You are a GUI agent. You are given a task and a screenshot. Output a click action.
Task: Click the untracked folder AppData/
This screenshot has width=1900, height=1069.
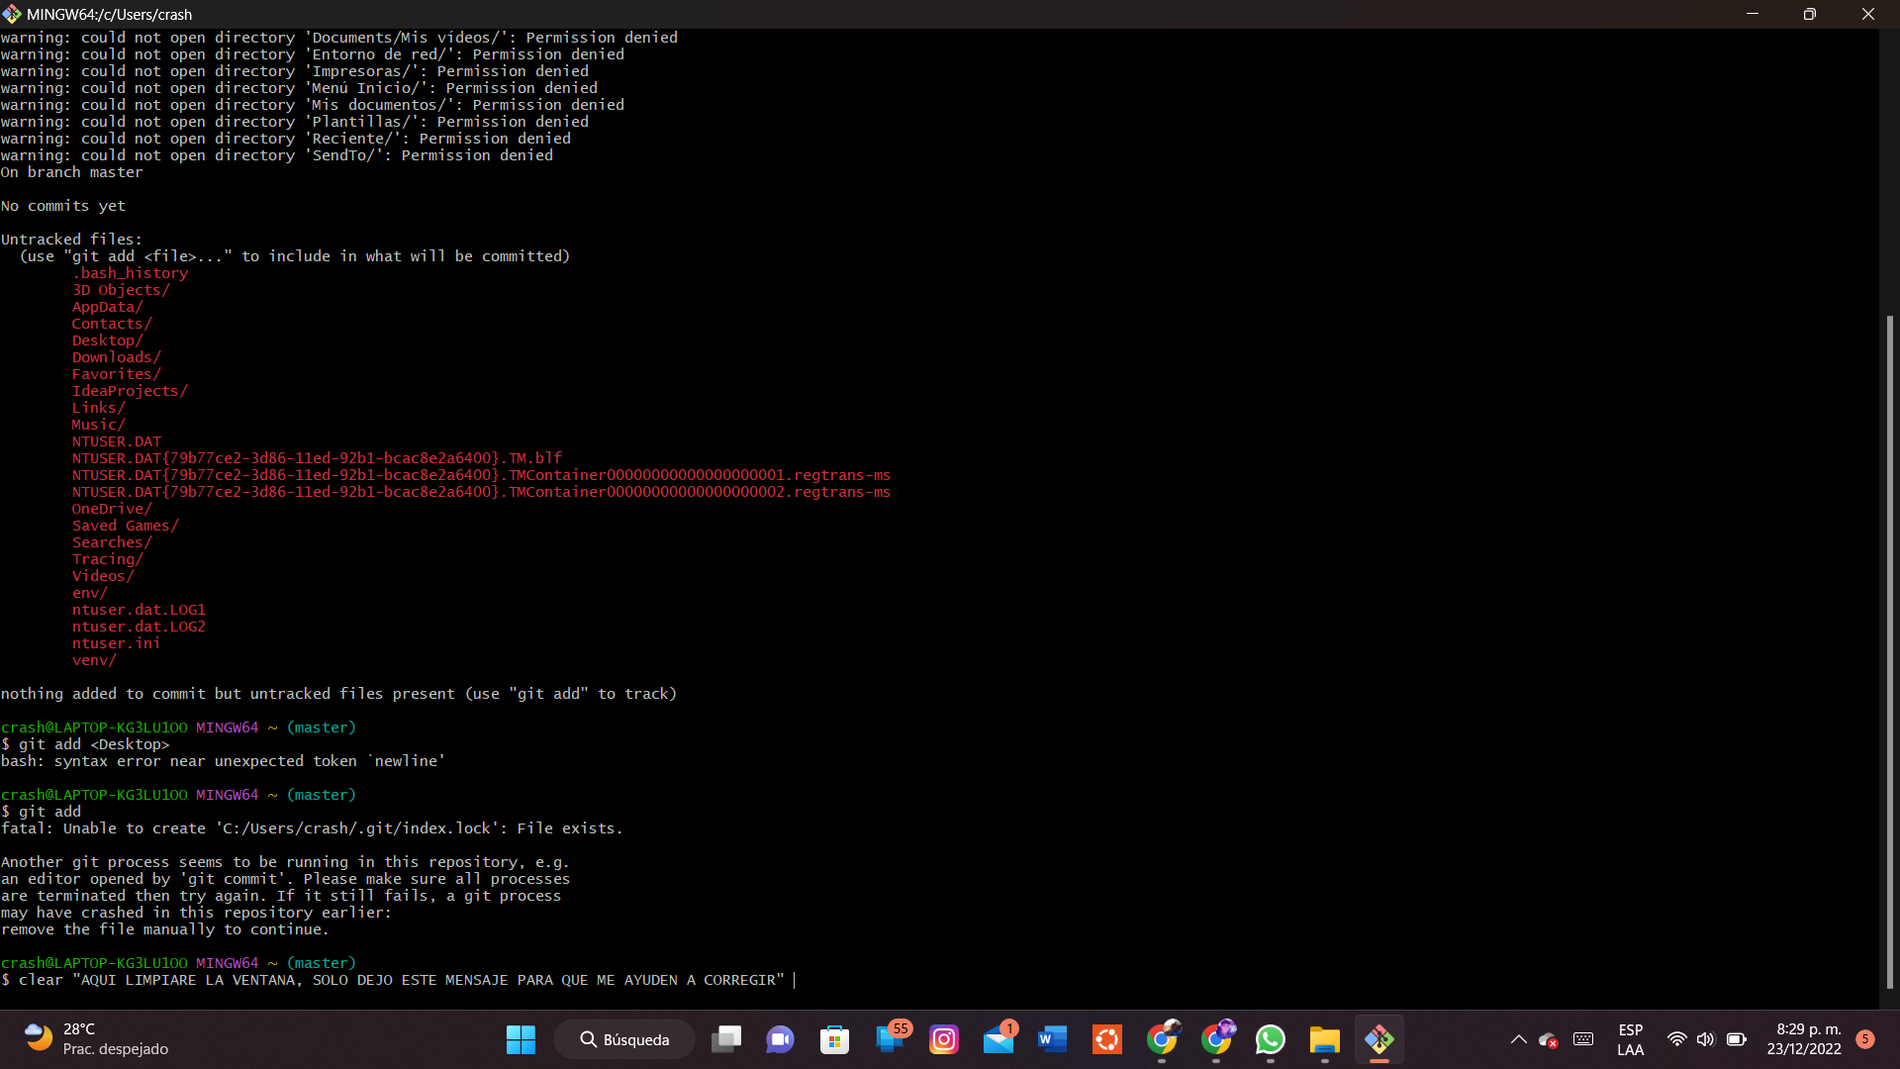point(107,307)
